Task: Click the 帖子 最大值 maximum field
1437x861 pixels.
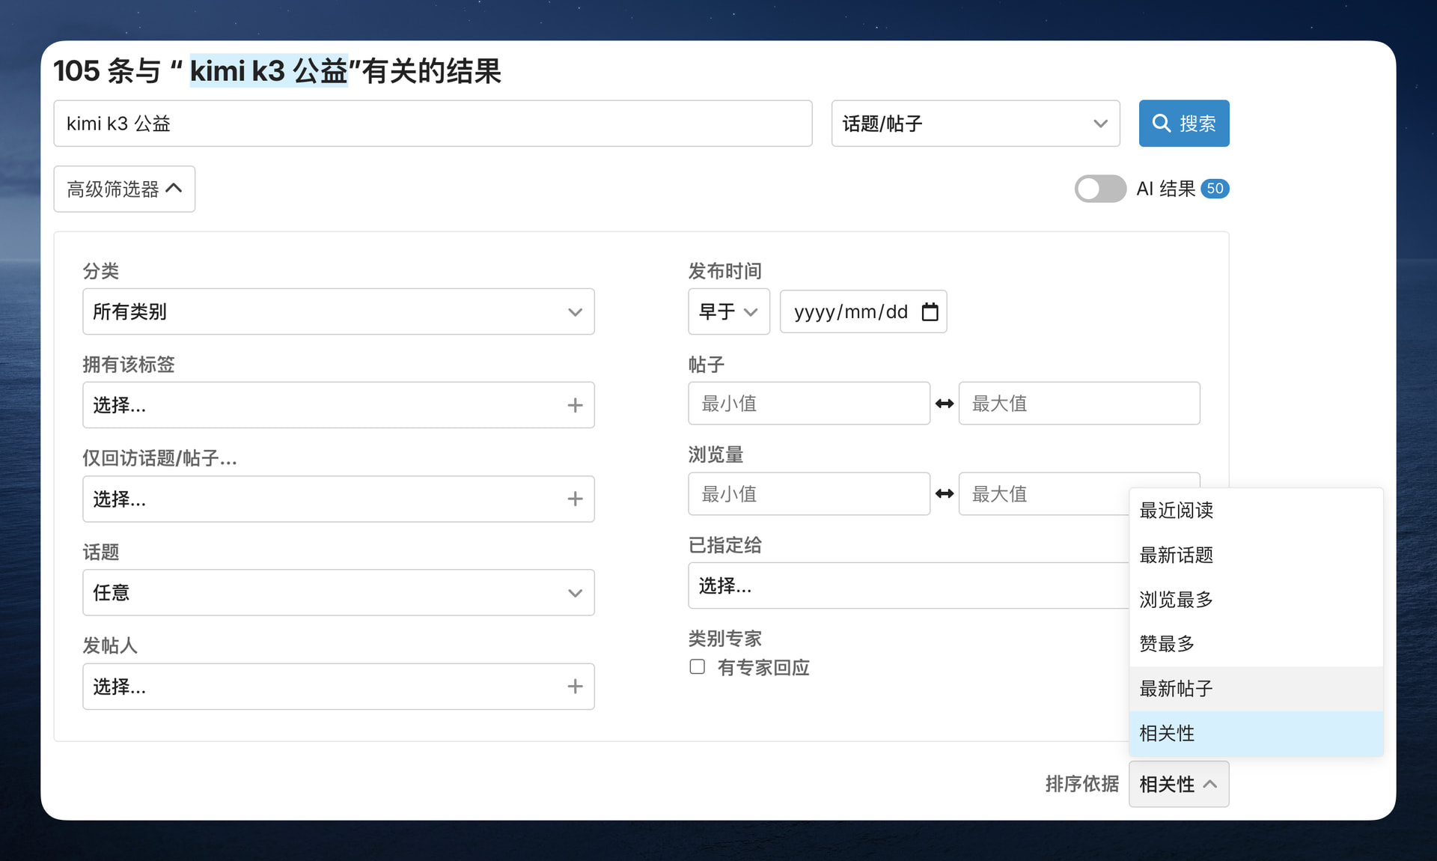Action: (1079, 404)
